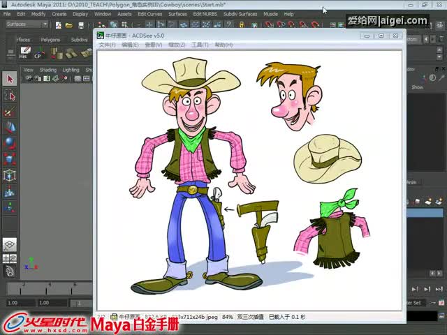Open the Surfaces menu set dropdown
Image resolution: width=447 pixels, height=335 pixels.
(x=27, y=24)
